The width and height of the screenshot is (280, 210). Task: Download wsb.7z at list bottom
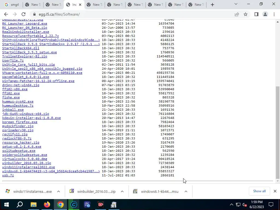point(8,175)
